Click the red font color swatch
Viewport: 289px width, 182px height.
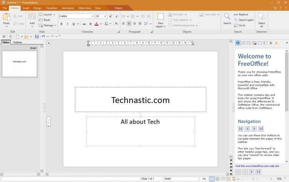pyautogui.click(x=96, y=24)
